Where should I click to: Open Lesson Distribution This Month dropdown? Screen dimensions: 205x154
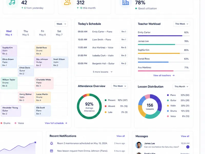point(181,86)
